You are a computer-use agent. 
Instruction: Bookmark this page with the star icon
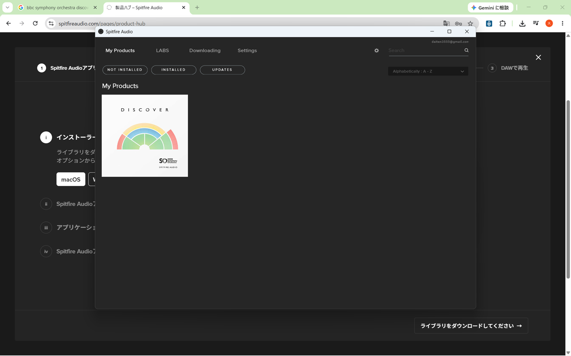(470, 23)
